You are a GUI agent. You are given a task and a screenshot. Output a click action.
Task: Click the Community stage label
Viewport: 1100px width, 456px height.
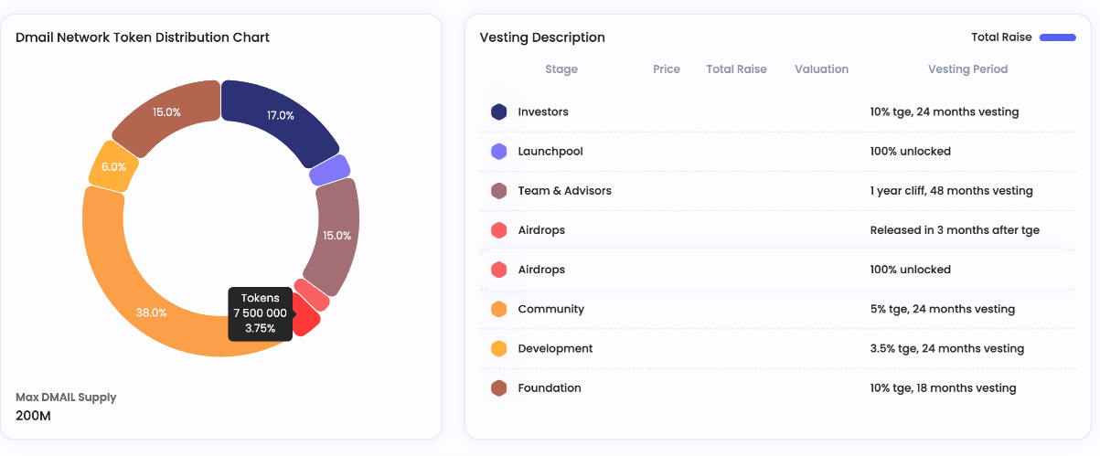(x=550, y=309)
